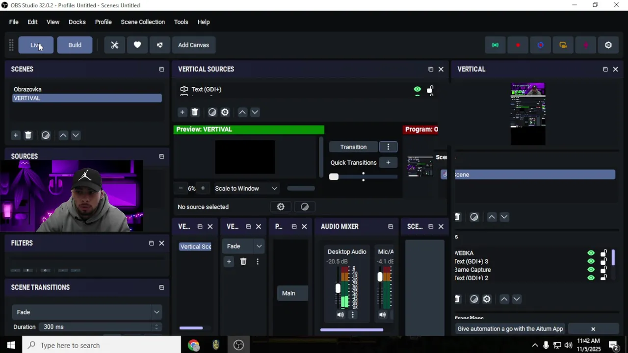Toggle visibility of Text (GDI+) 2 source

(591, 278)
